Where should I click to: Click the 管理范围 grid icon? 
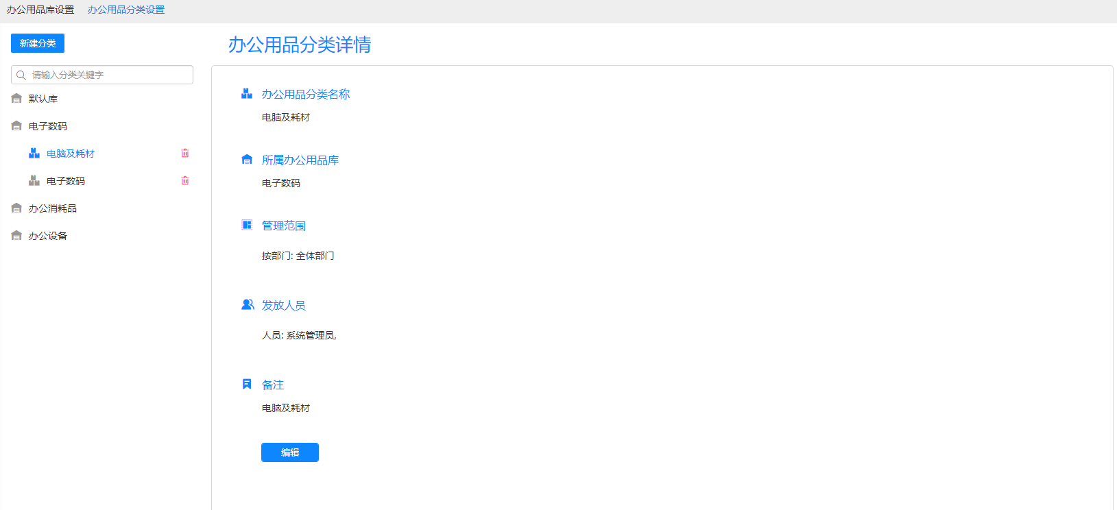(247, 225)
